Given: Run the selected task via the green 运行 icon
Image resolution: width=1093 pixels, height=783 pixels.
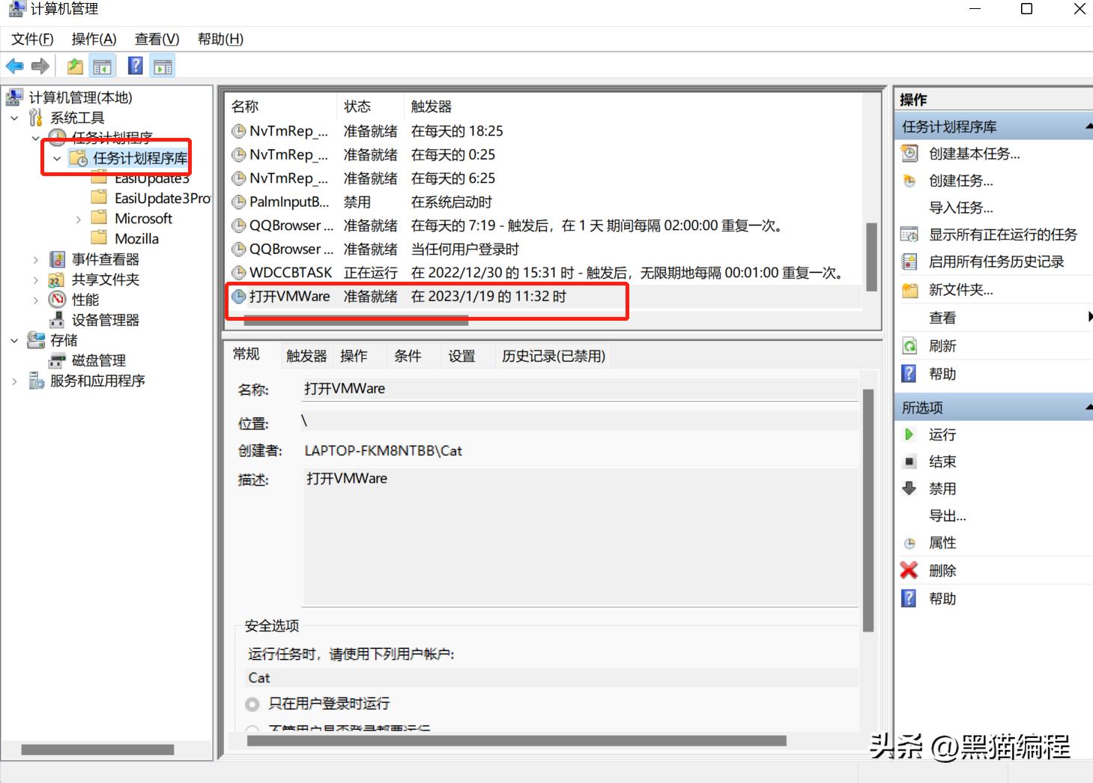Looking at the screenshot, I should [909, 435].
